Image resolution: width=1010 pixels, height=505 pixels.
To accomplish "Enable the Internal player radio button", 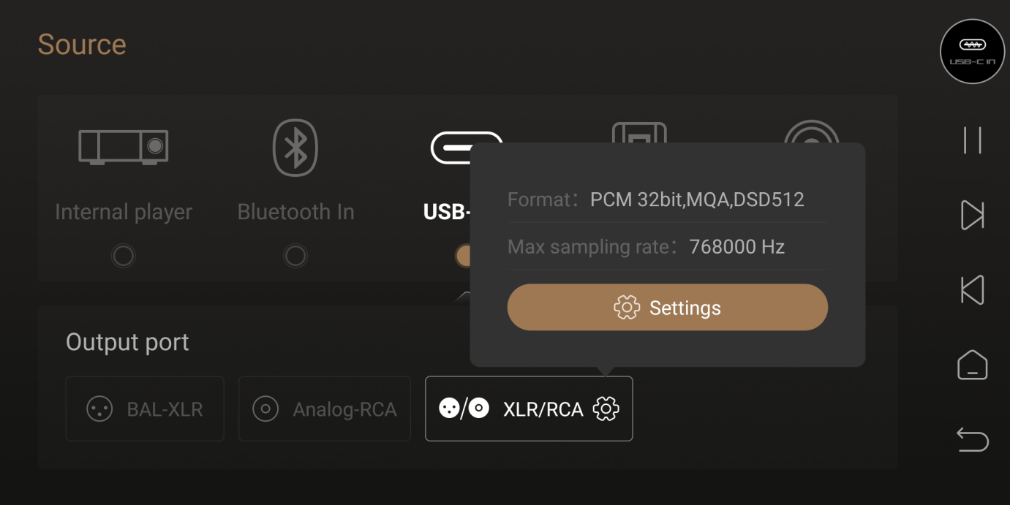I will tap(124, 256).
